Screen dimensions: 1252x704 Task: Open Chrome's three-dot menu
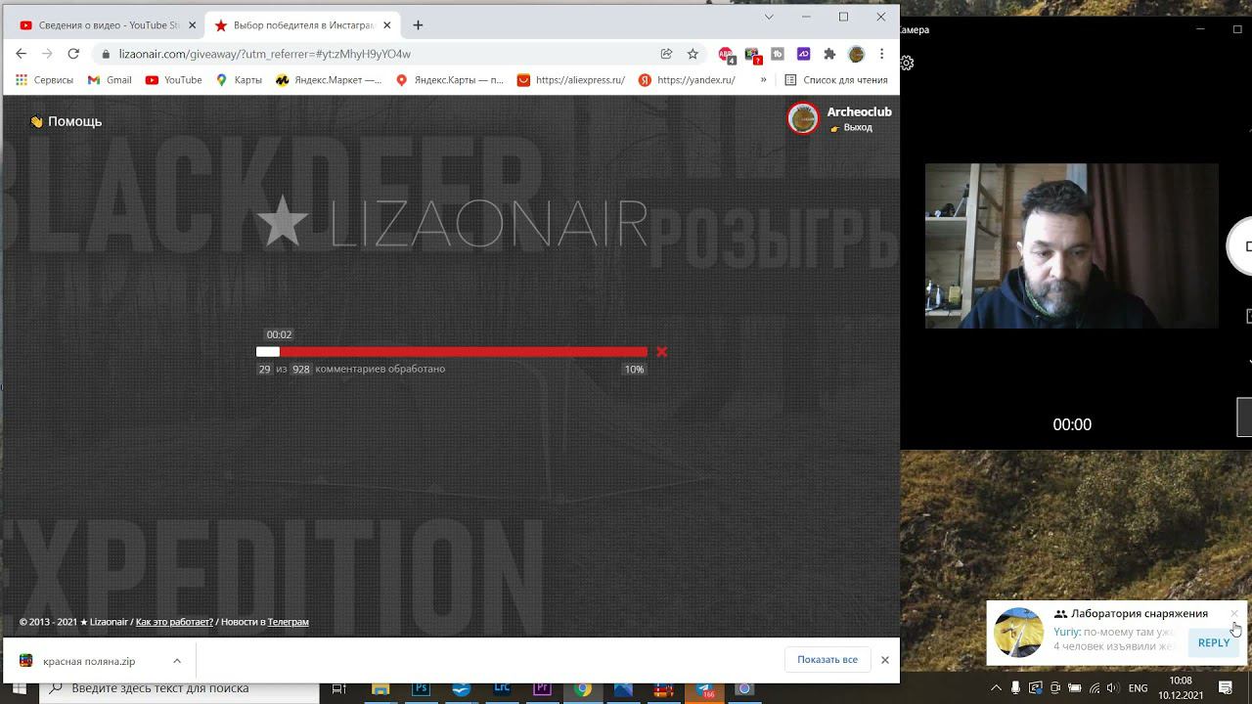click(x=881, y=54)
